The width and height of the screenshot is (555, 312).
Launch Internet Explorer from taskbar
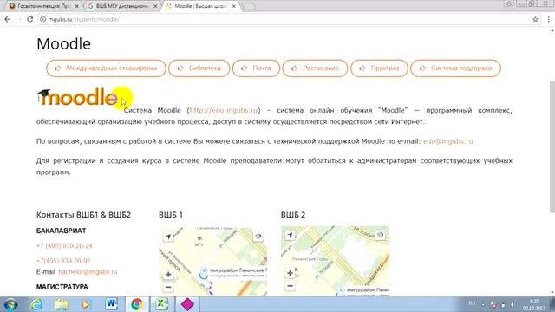36,304
